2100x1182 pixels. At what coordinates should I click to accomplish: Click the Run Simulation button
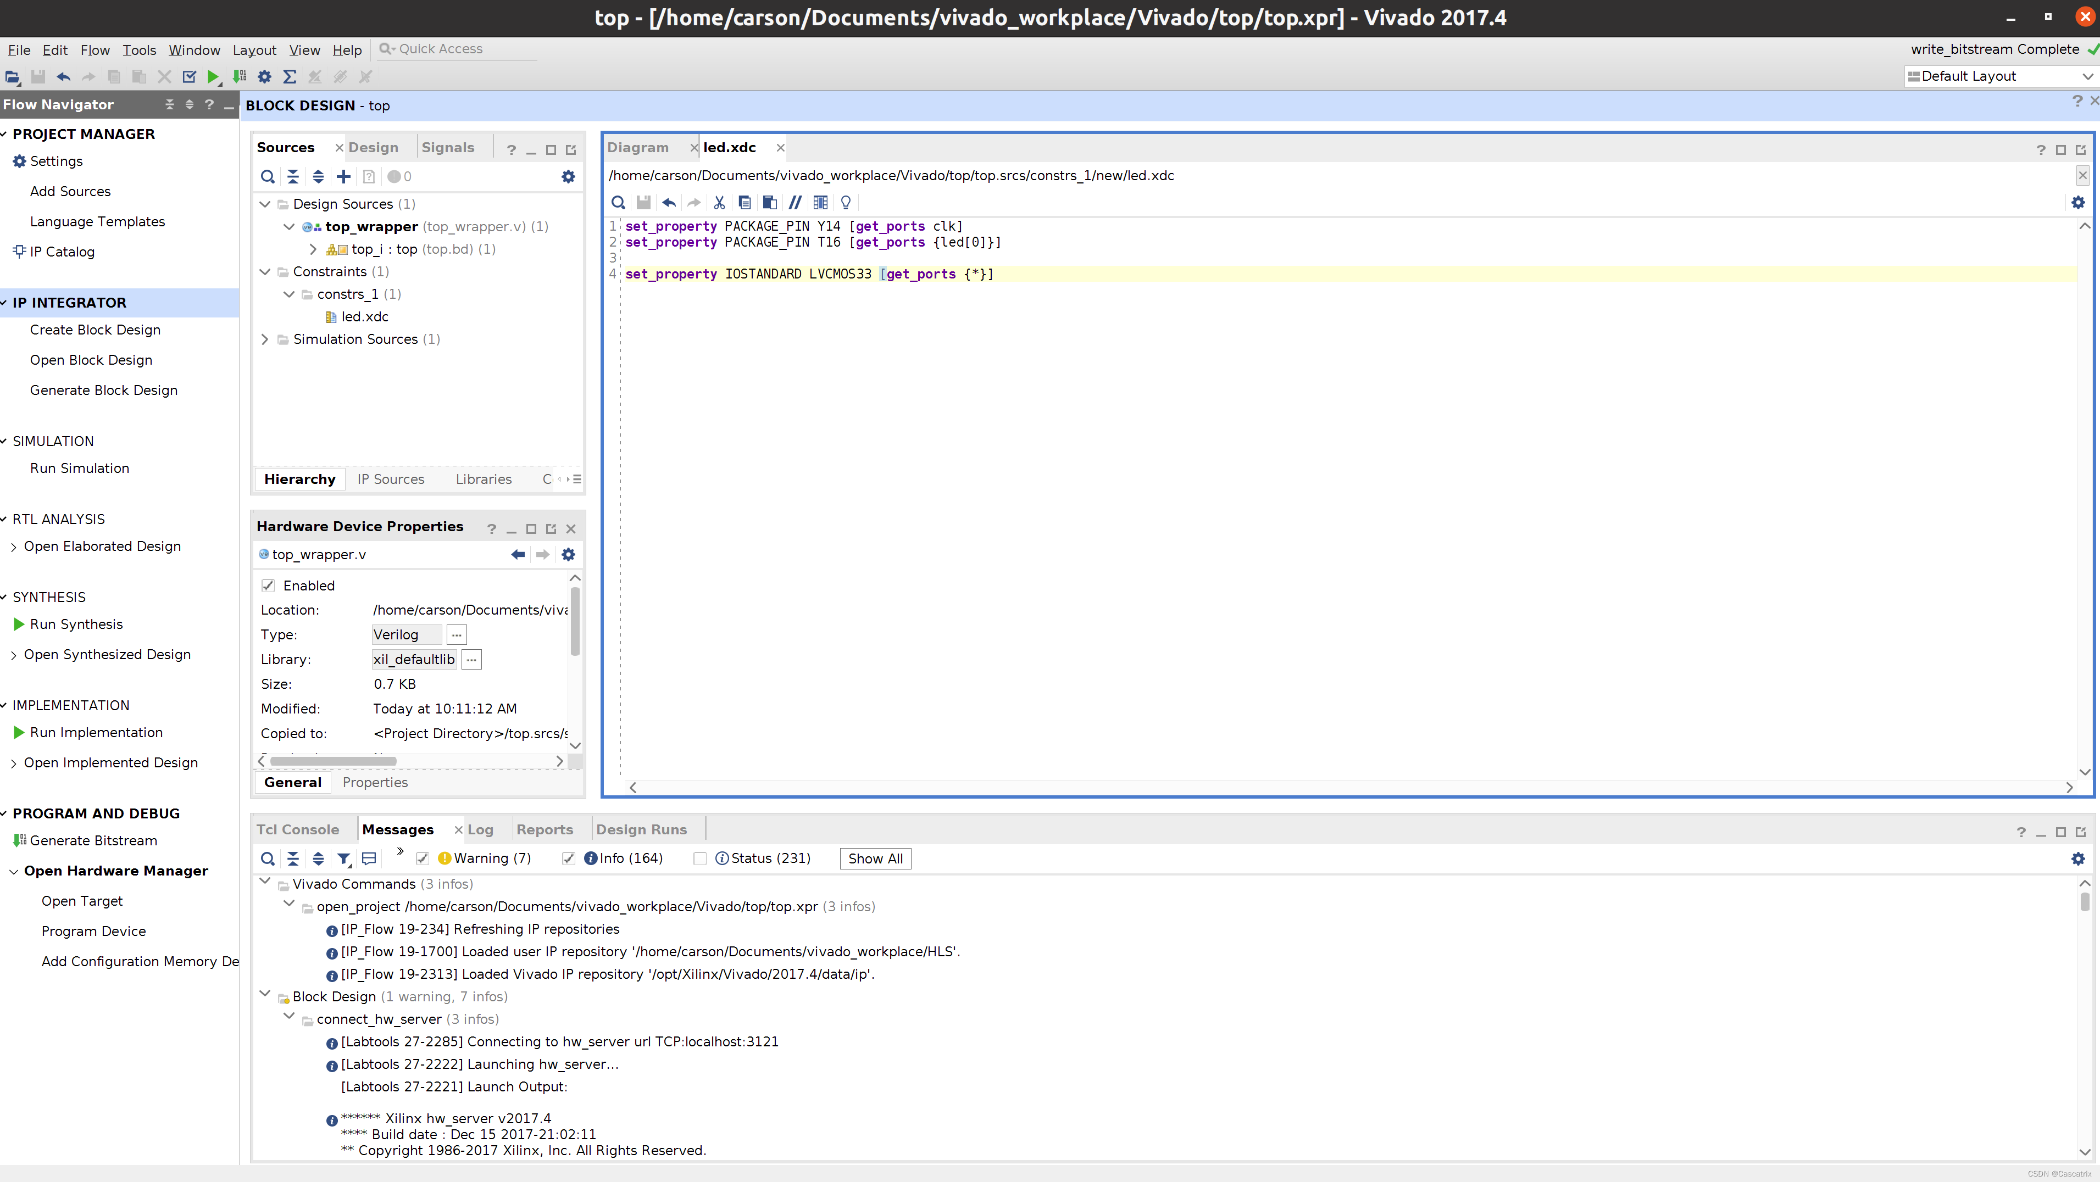pos(79,467)
